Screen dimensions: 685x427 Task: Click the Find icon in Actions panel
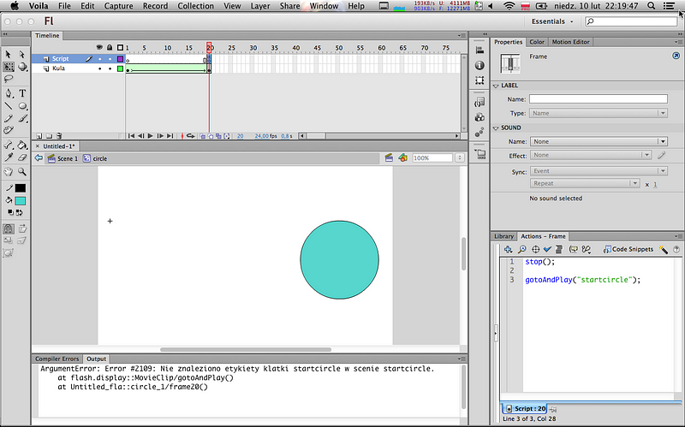[x=522, y=249]
